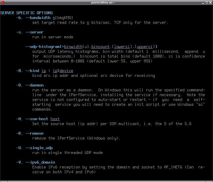
Task: Click the word IPerfService in daemon description
Action: (x=82, y=95)
